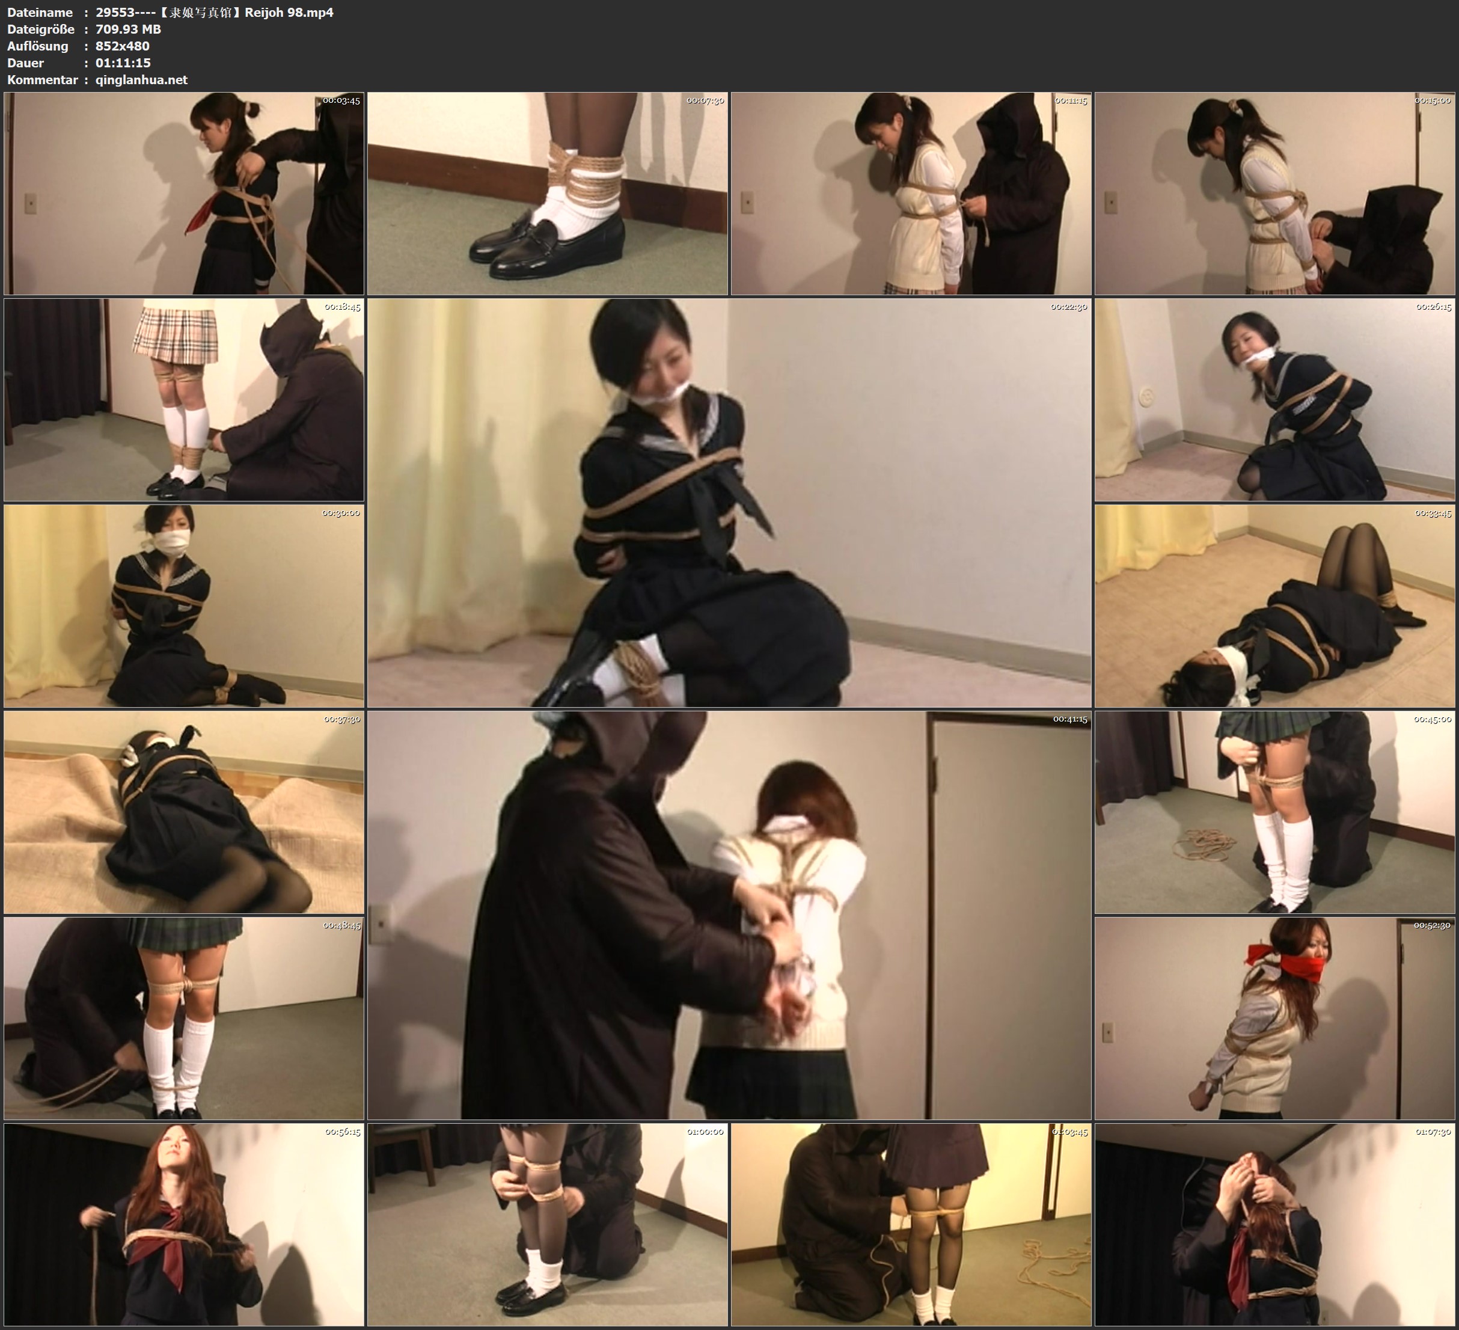Image resolution: width=1459 pixels, height=1330 pixels.
Task: Click the qinglanhua.net comment text
Action: (x=141, y=79)
